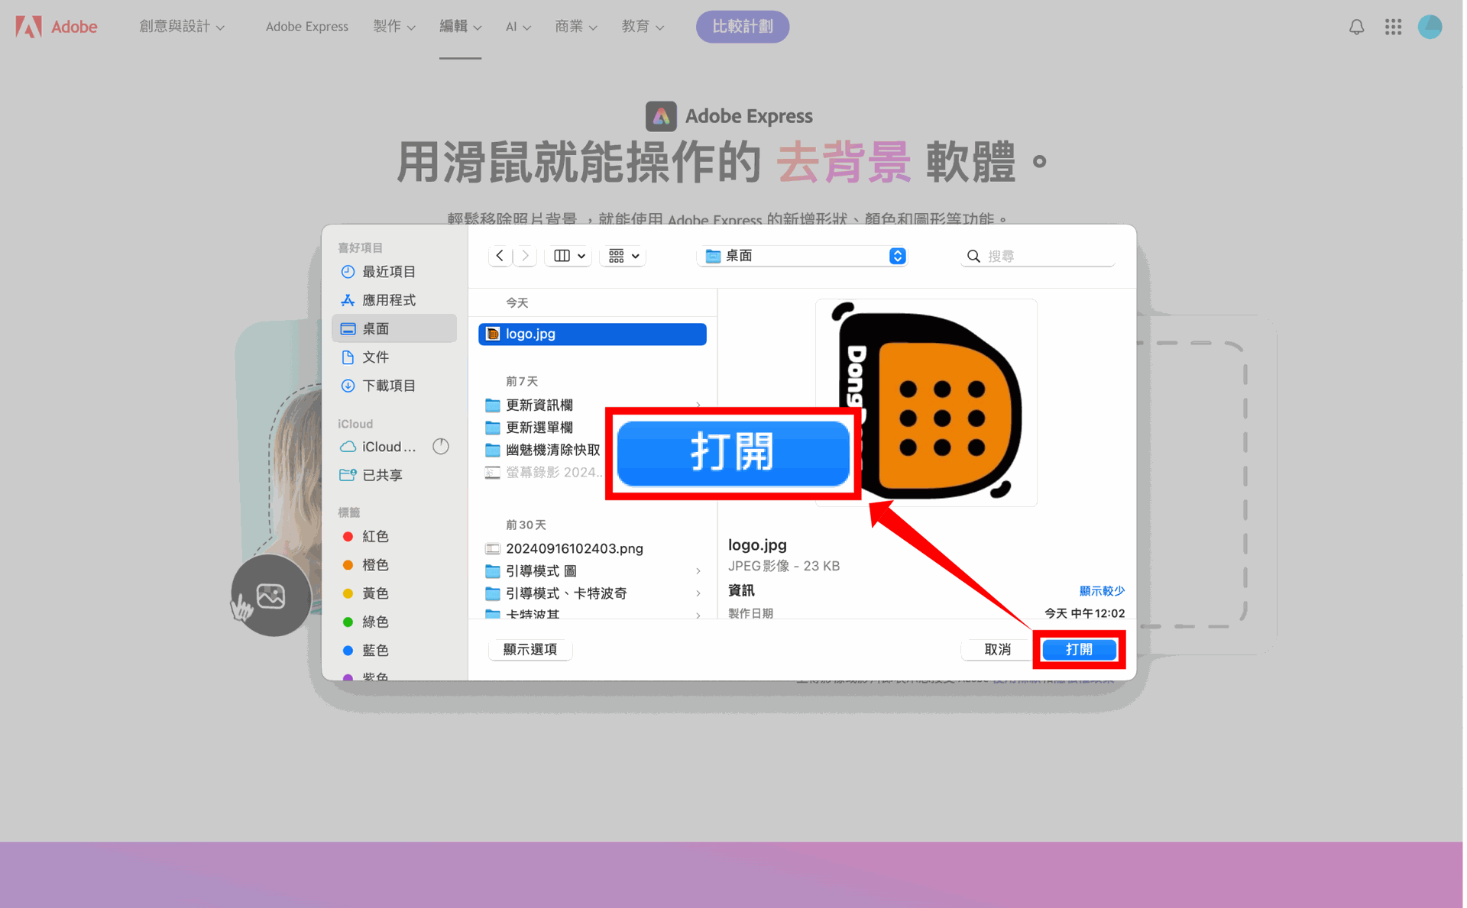Viewport: 1467px width, 908px height.
Task: Click the logo.jpg preview thumbnail
Action: (926, 402)
